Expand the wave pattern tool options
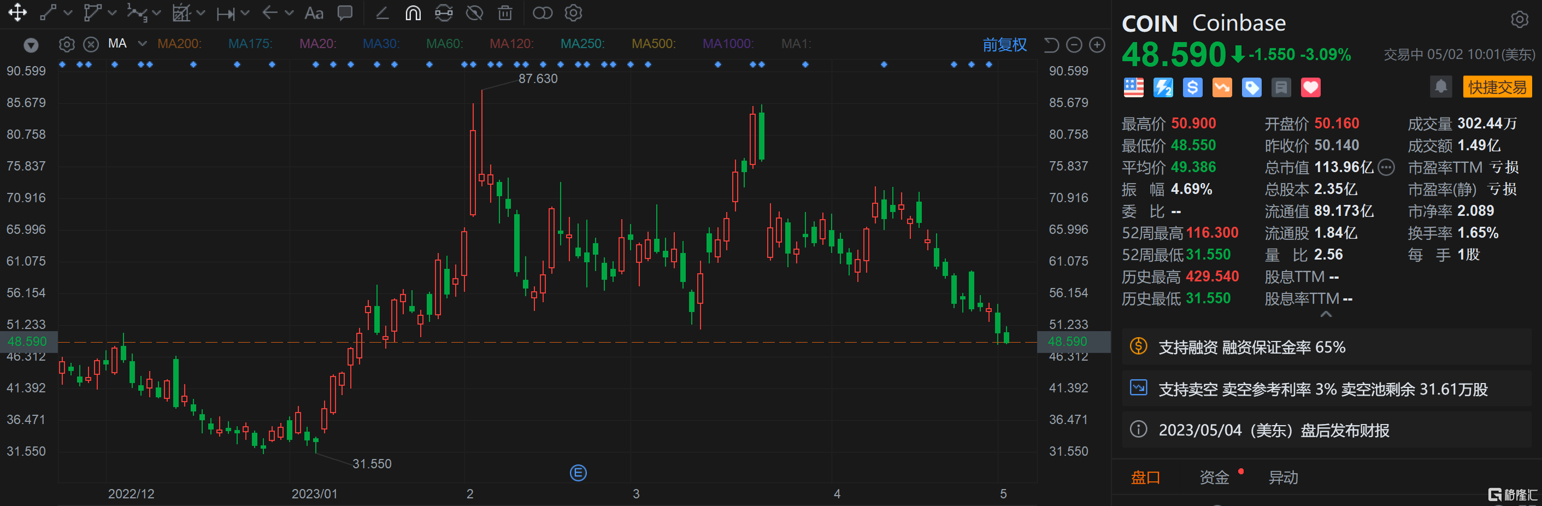 pos(157,13)
